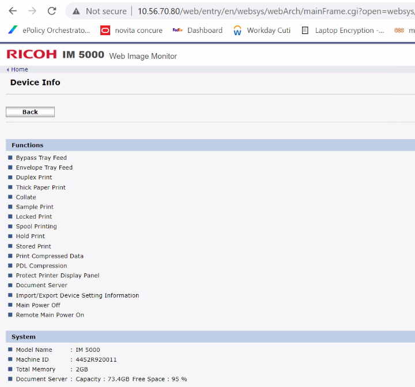
Task: Select the Locked Print entry
Action: click(x=34, y=216)
